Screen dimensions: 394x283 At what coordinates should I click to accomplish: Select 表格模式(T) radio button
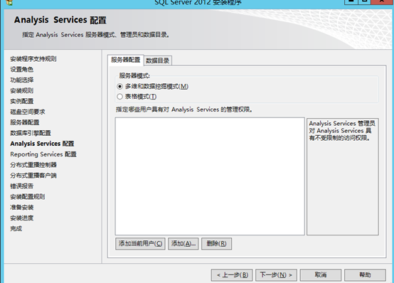click(120, 97)
